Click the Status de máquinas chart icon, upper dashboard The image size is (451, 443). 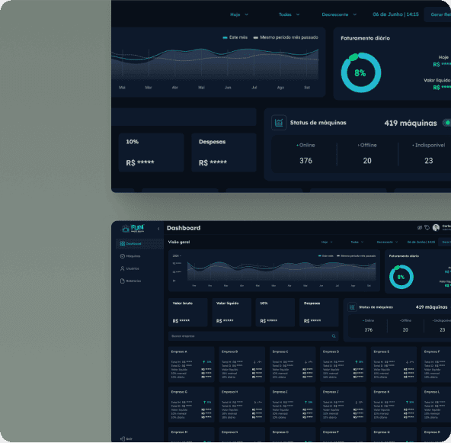pyautogui.click(x=279, y=123)
